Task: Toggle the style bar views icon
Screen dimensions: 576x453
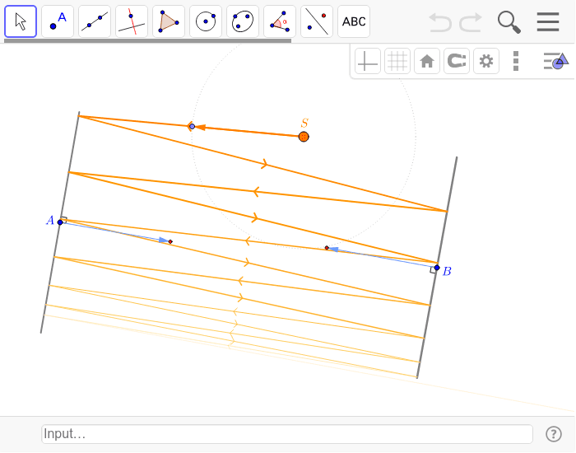Action: pyautogui.click(x=555, y=61)
